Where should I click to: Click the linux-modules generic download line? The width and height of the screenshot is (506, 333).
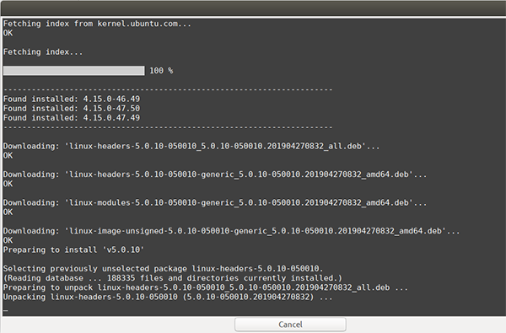(215, 203)
